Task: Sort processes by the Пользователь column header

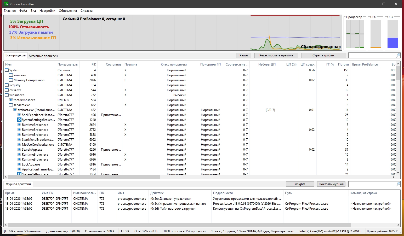Action: point(68,64)
